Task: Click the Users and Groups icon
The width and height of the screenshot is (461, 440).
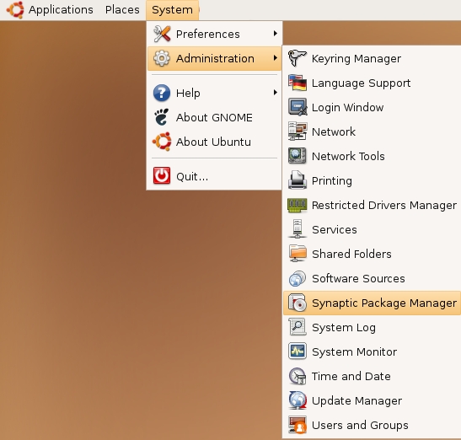Action: pos(298,425)
